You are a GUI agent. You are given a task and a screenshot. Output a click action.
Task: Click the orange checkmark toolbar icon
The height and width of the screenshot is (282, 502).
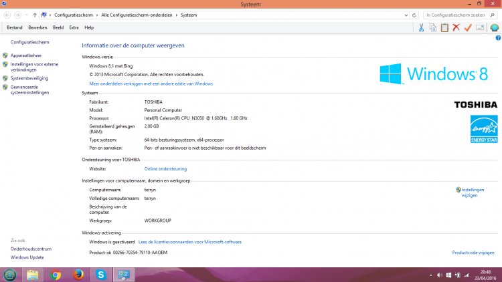[468, 27]
